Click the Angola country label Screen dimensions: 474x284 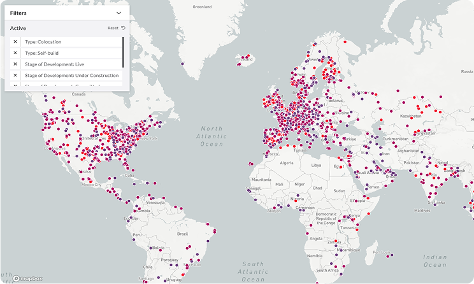(x=316, y=238)
